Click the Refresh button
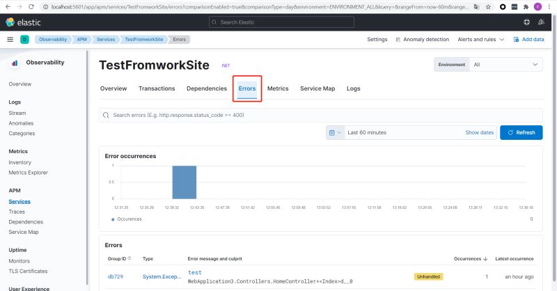 [521, 132]
